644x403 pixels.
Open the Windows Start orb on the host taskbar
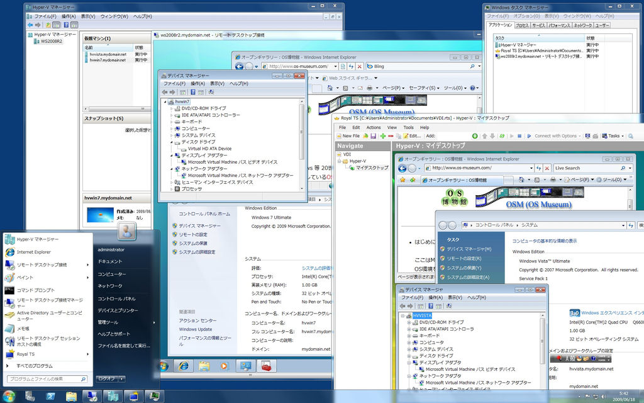(x=8, y=396)
